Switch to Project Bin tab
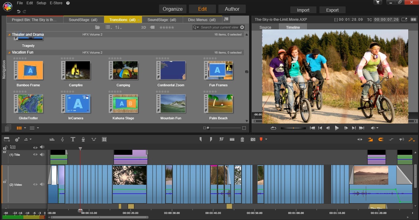419x220 pixels. (35, 20)
